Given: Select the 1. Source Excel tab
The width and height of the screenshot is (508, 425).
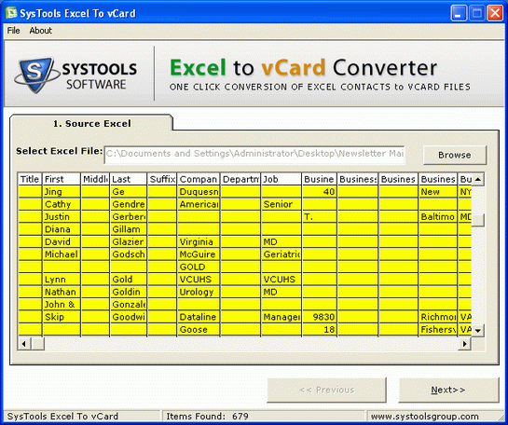Looking at the screenshot, I should coord(91,123).
